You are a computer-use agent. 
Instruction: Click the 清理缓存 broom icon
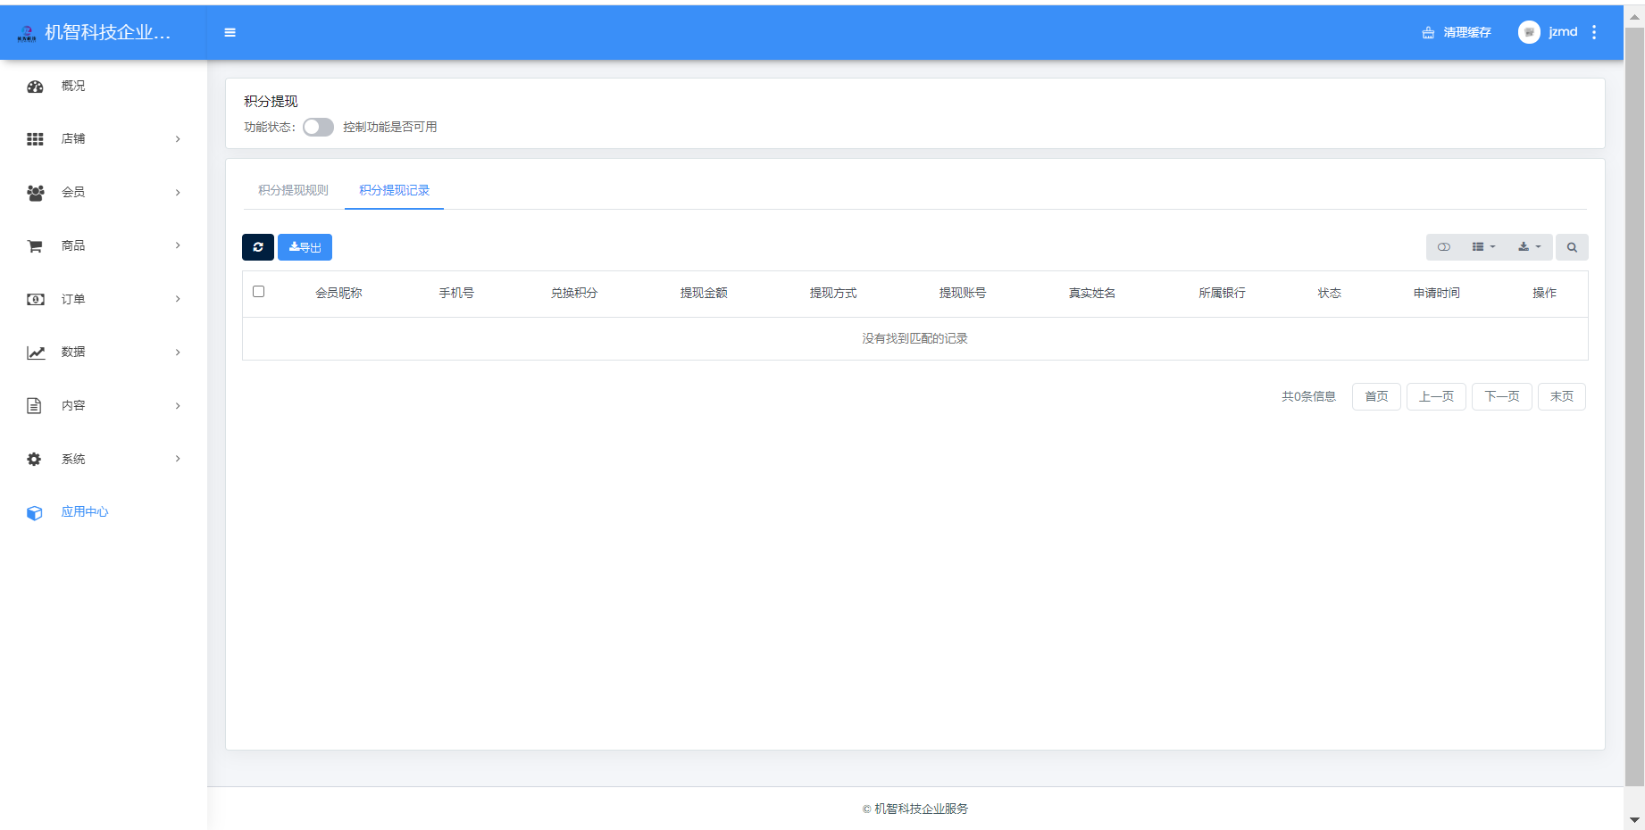(1428, 32)
